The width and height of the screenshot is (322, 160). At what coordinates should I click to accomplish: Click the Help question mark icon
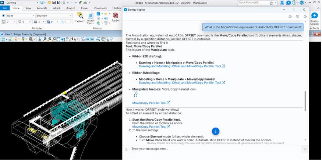[294, 3]
